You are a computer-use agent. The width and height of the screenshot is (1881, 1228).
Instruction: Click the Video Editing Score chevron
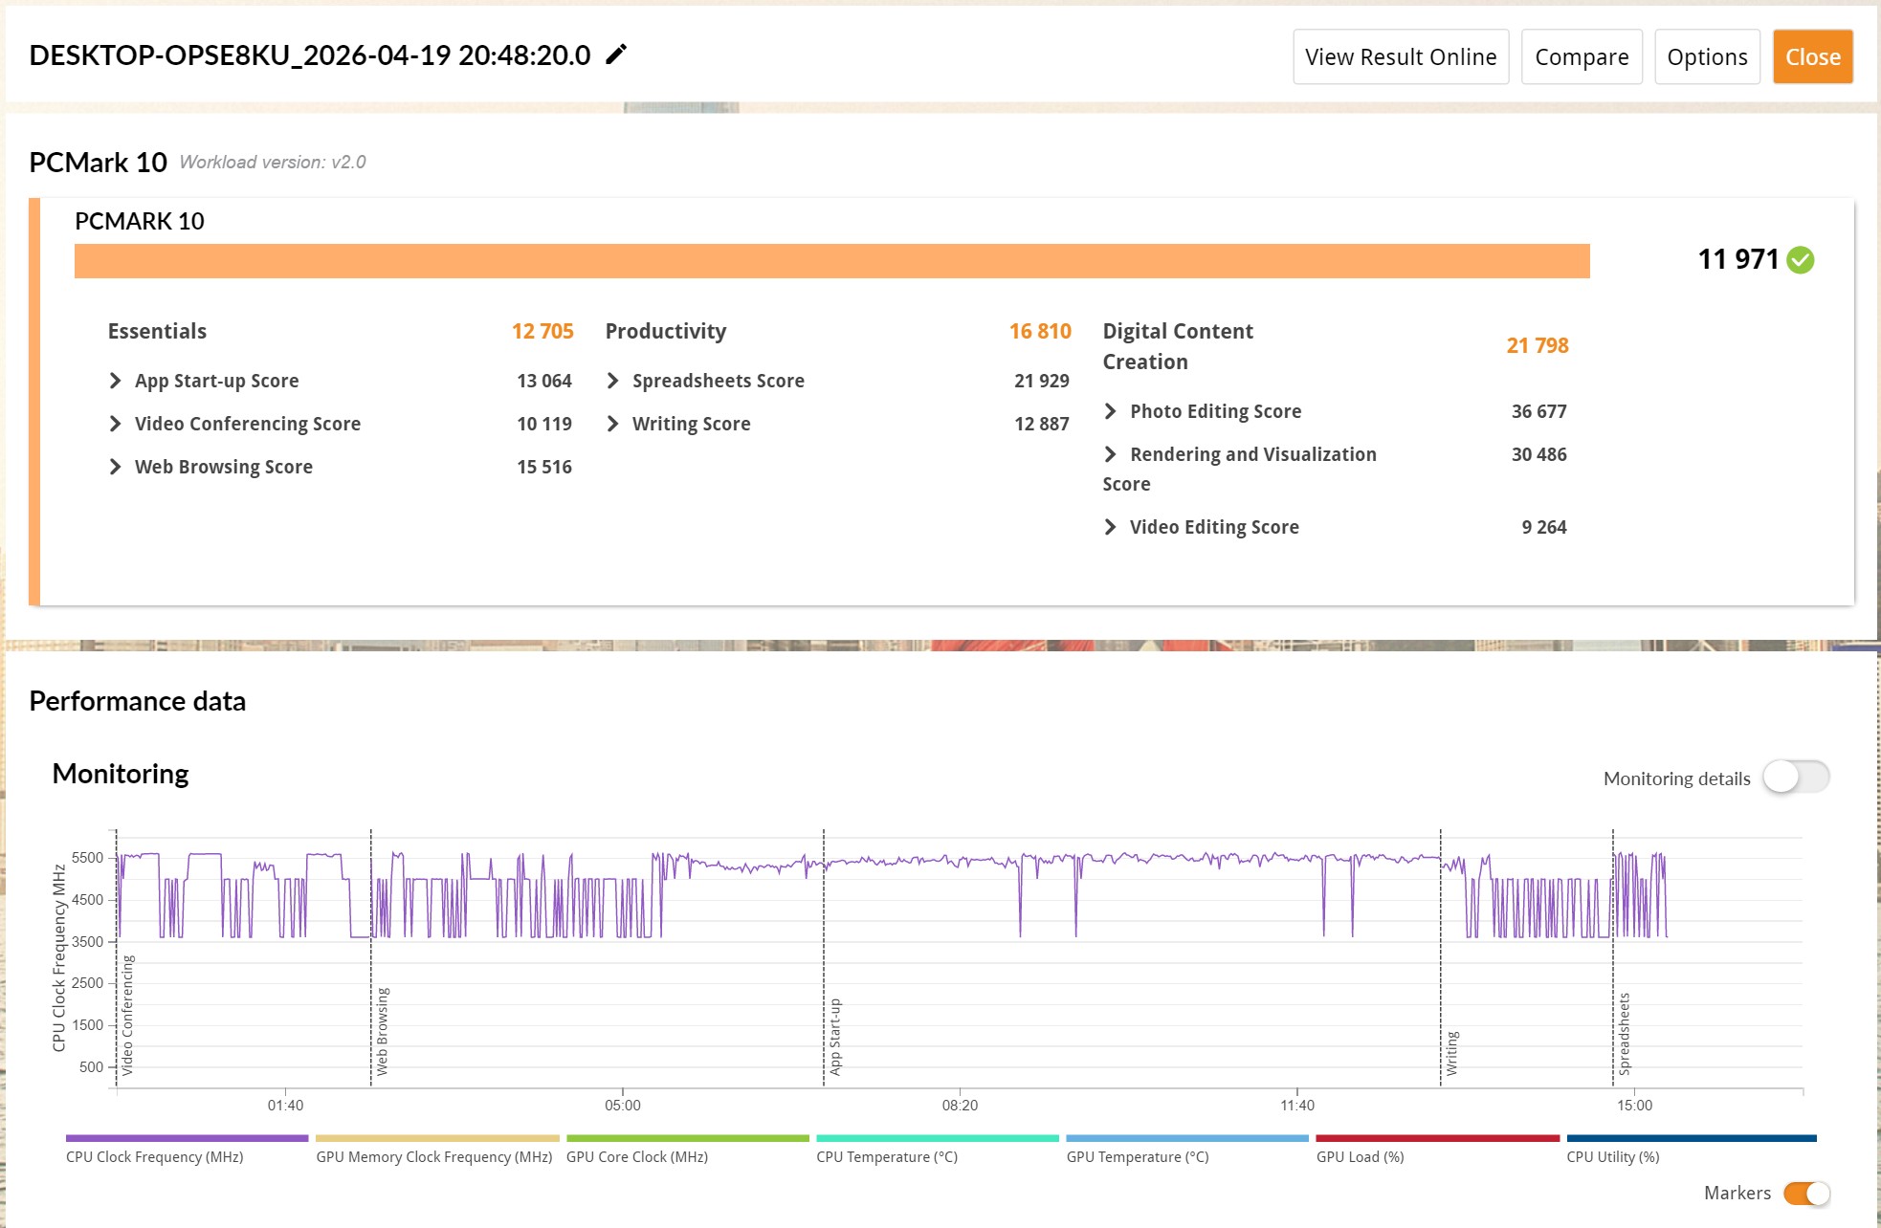pos(1111,527)
